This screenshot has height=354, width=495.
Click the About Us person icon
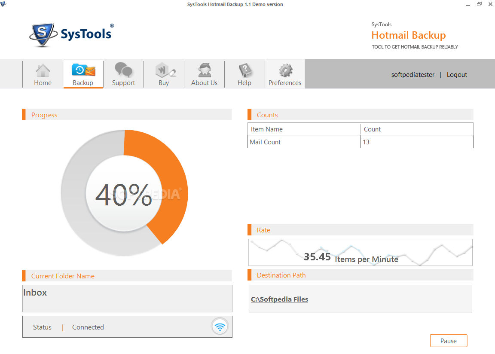(x=205, y=70)
